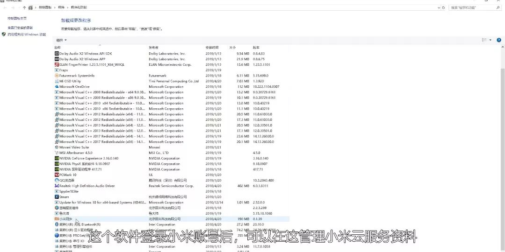505x252 pixels.
Task: Click the NVIDIA GeForce Experience icon
Action: [57, 159]
